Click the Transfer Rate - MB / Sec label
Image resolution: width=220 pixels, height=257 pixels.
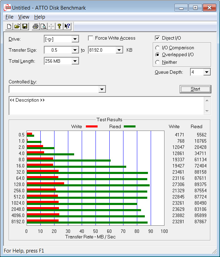pos(90,237)
